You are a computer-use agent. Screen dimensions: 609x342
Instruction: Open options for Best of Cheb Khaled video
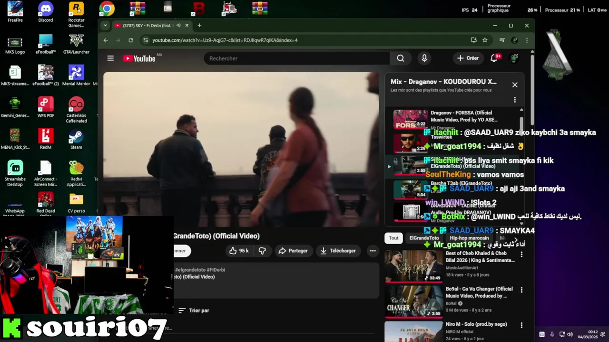pos(521,255)
